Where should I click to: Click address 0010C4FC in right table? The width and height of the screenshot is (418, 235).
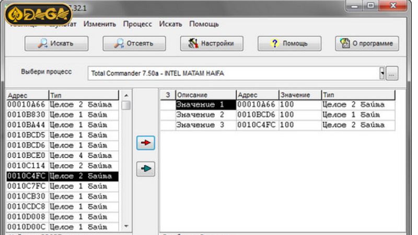point(258,125)
